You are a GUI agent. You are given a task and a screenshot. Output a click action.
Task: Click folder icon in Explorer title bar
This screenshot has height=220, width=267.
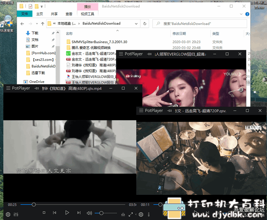point(21,6)
